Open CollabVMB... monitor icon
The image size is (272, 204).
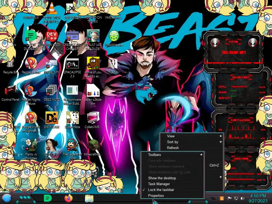(x=93, y=120)
